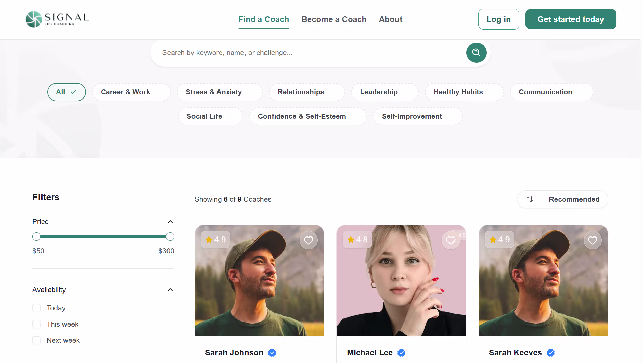The height and width of the screenshot is (363, 642).
Task: Filter by Relationships category
Action: (x=307, y=92)
